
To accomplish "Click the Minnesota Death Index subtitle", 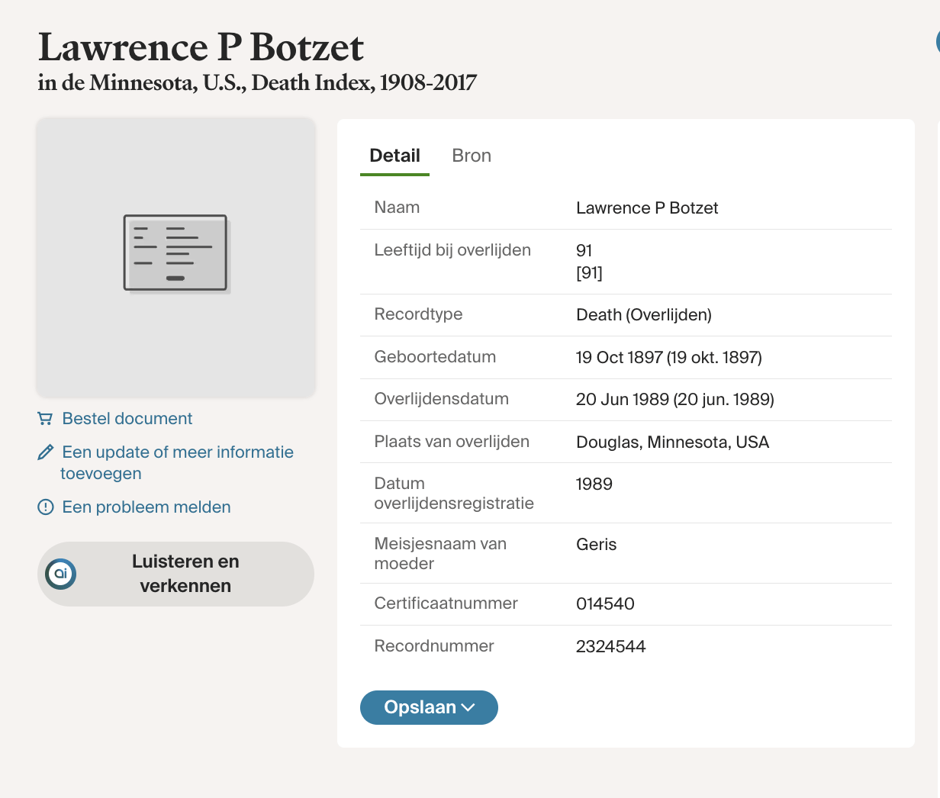I will tap(257, 82).
